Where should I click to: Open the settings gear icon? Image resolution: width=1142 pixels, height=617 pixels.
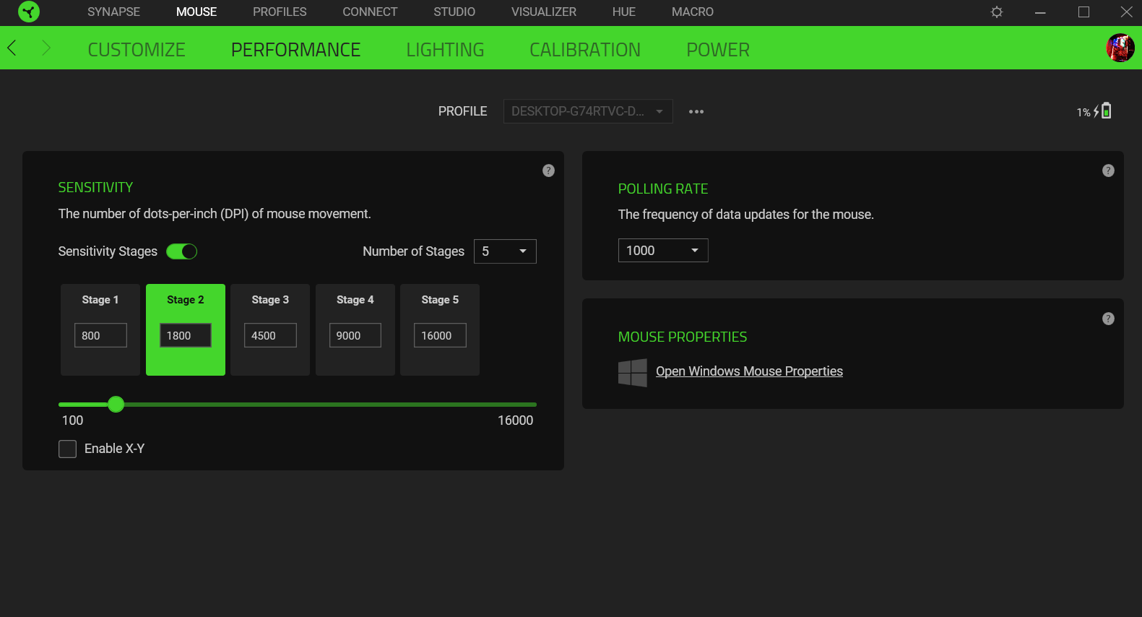[997, 12]
